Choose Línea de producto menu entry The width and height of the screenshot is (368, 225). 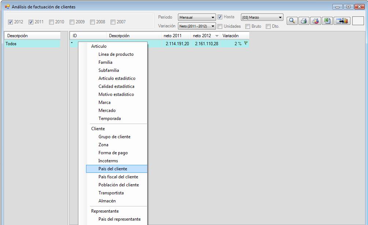(x=116, y=54)
